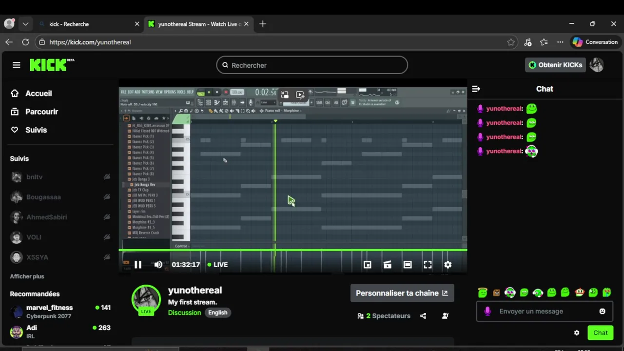Click the green stream progress bar

pos(292,250)
